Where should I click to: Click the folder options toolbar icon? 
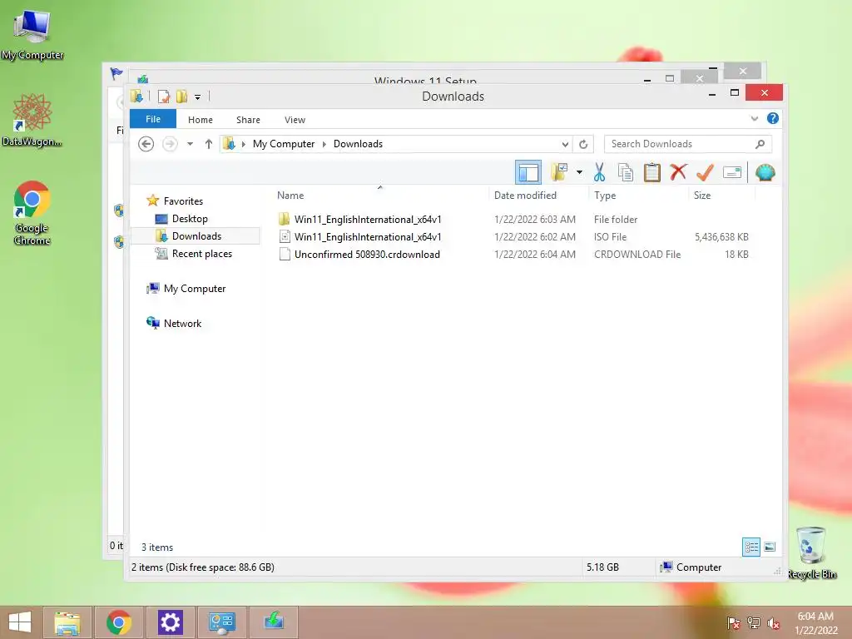(x=559, y=173)
